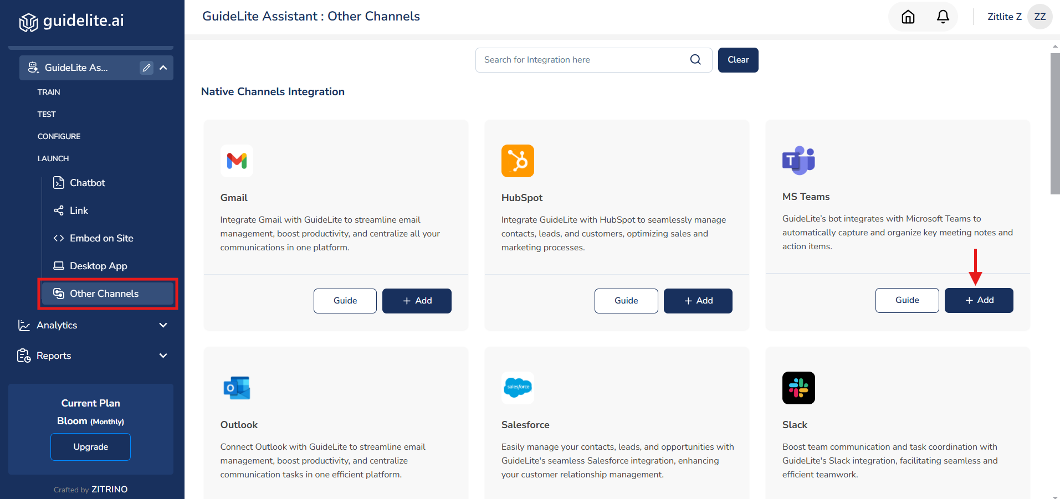Click the Desktop App laptop icon
The height and width of the screenshot is (499, 1060).
59,266
